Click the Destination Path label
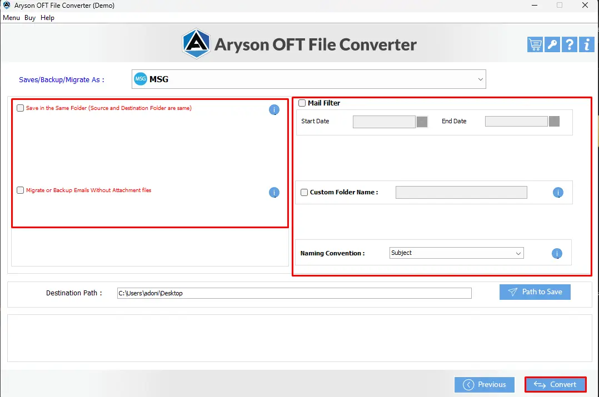 tap(74, 293)
